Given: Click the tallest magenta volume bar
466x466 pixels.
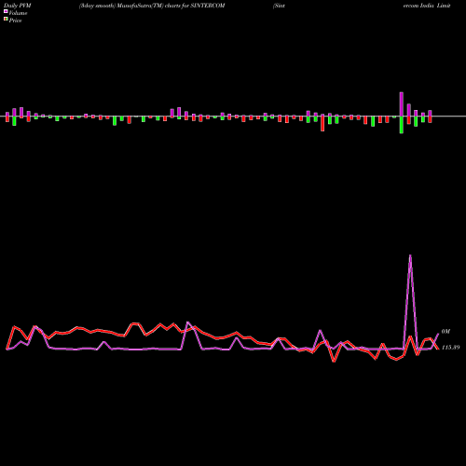Looking at the screenshot, I should (x=402, y=104).
